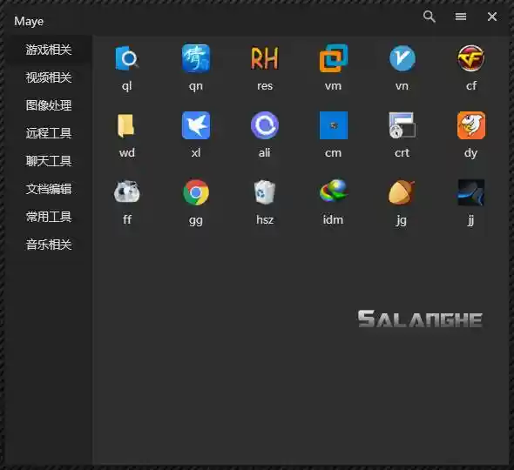Open the ff icon
The height and width of the screenshot is (470, 514).
click(x=127, y=192)
